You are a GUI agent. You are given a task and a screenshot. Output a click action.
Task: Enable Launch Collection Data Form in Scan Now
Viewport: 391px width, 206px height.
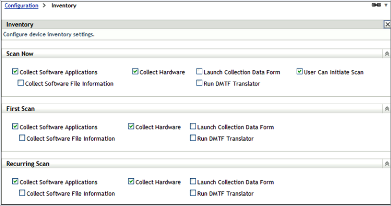coord(199,72)
